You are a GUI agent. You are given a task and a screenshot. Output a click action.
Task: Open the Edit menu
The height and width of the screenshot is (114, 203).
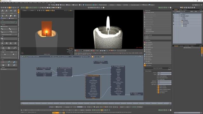click(x=4, y=3)
